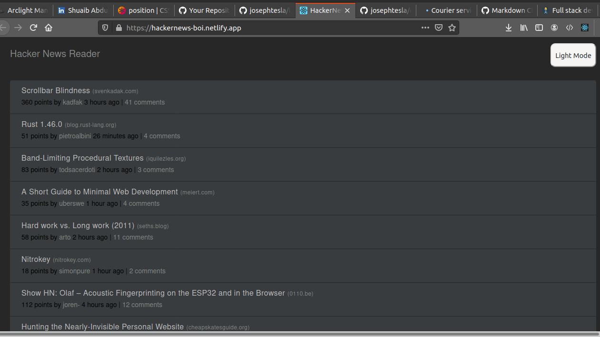
Task: View 12 comments on the Olaf story
Action: point(142,305)
